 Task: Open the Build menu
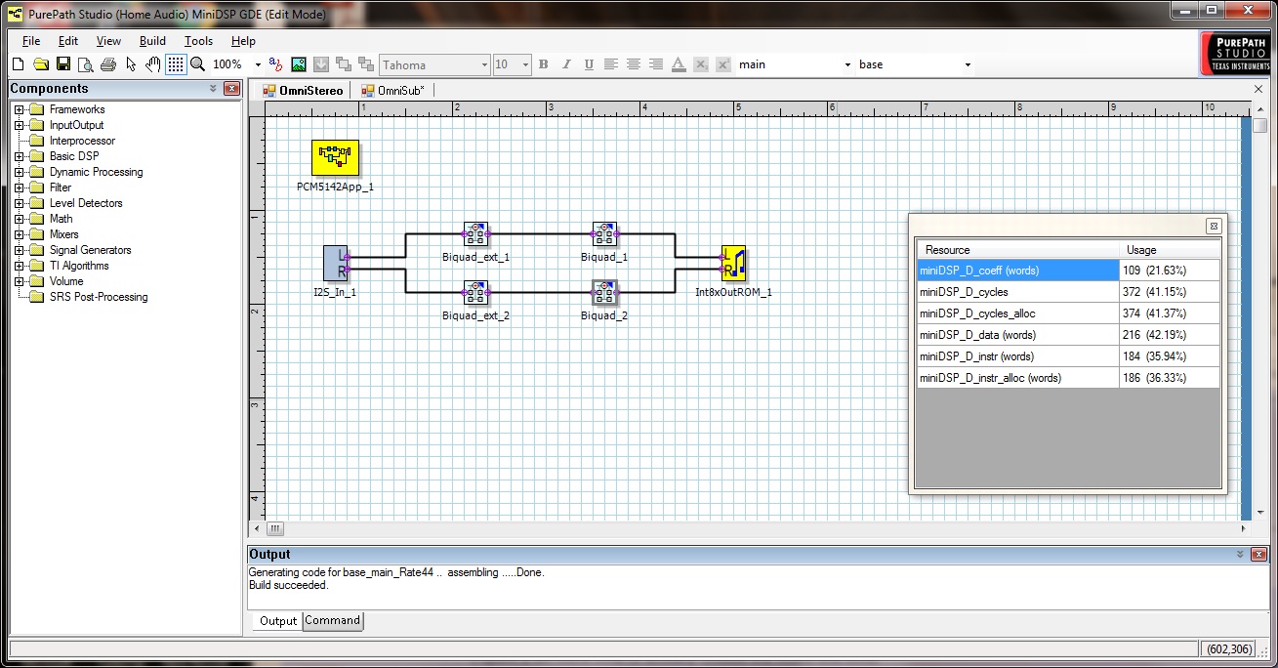[x=152, y=41]
